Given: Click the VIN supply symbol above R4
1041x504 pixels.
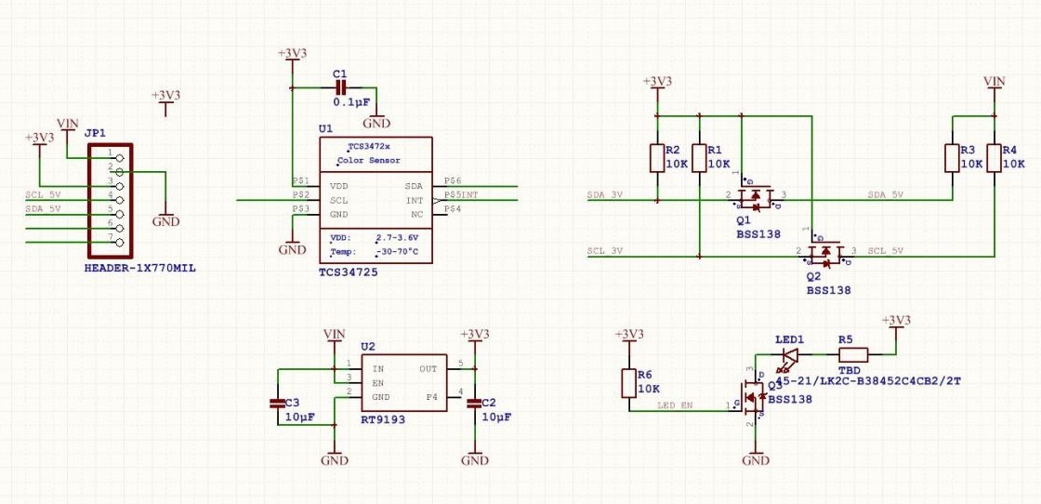Looking at the screenshot, I should click(994, 83).
